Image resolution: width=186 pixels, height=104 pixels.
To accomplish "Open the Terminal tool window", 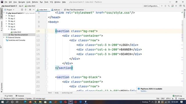I will point(20,96).
